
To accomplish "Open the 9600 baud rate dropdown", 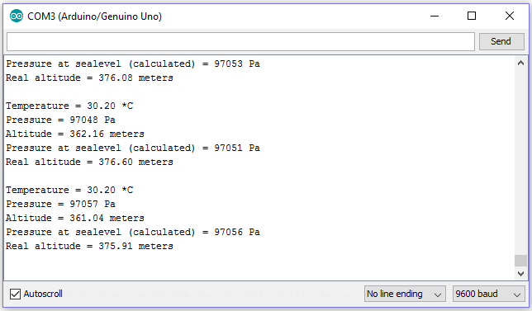I will click(488, 294).
